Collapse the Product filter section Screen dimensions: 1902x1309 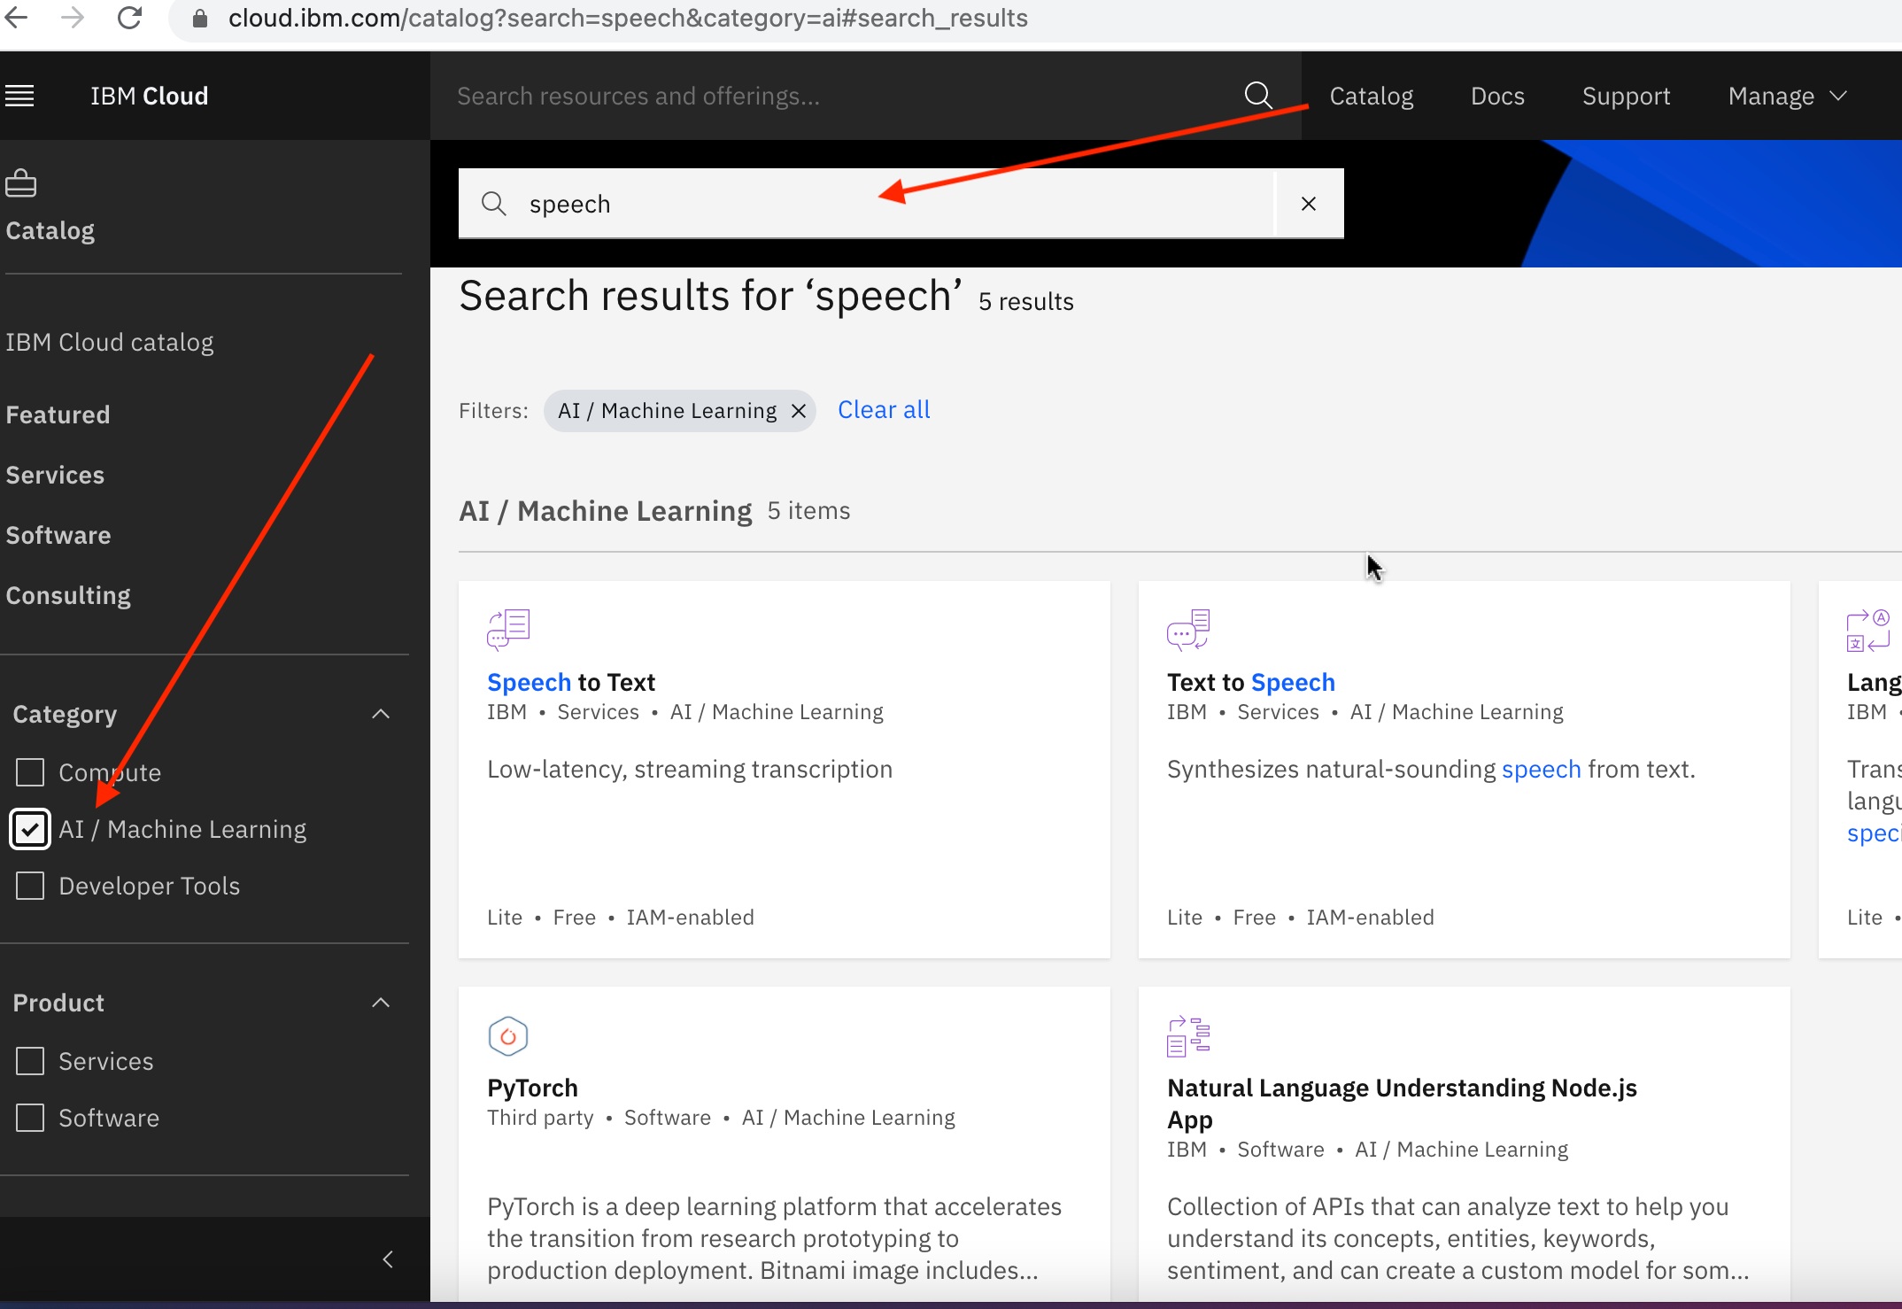[381, 1003]
